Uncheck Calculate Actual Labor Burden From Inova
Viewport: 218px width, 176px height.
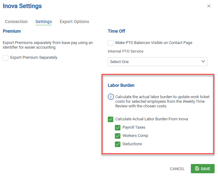111,119
